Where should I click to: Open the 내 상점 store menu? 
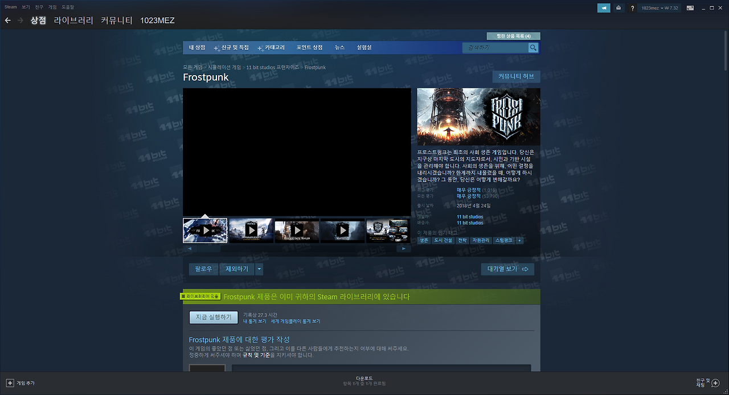coord(197,48)
